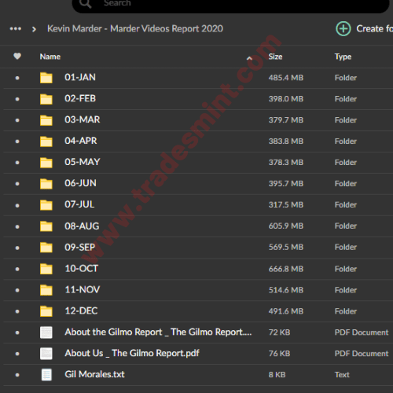Select the 8 KB size value
Viewport: 393px width, 393px height.
tap(277, 375)
